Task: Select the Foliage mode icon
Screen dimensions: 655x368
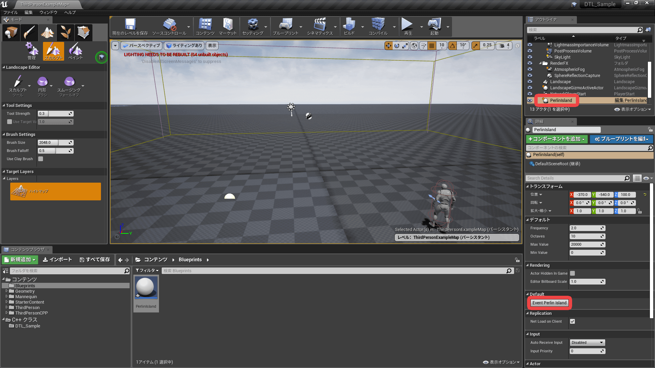Action: point(65,33)
